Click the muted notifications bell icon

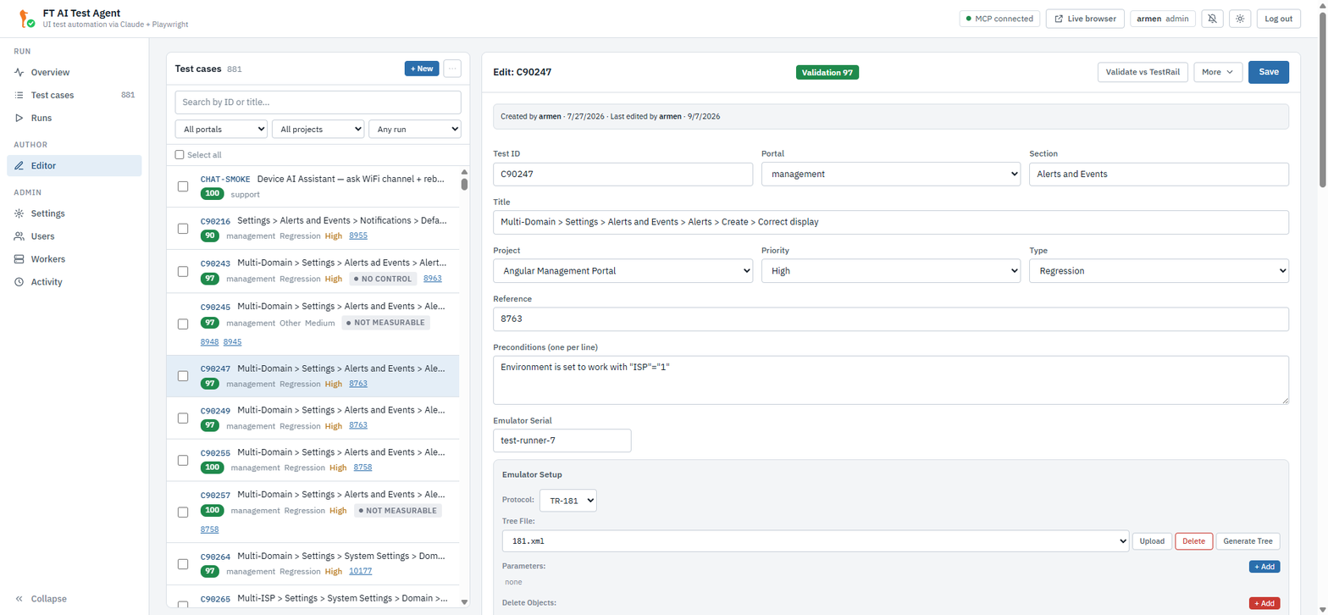click(1212, 19)
